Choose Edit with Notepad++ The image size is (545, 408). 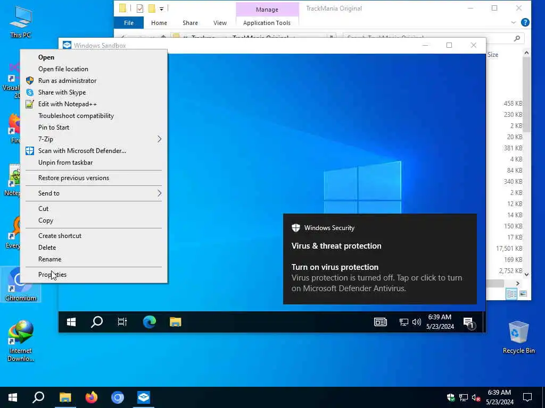(x=94, y=104)
